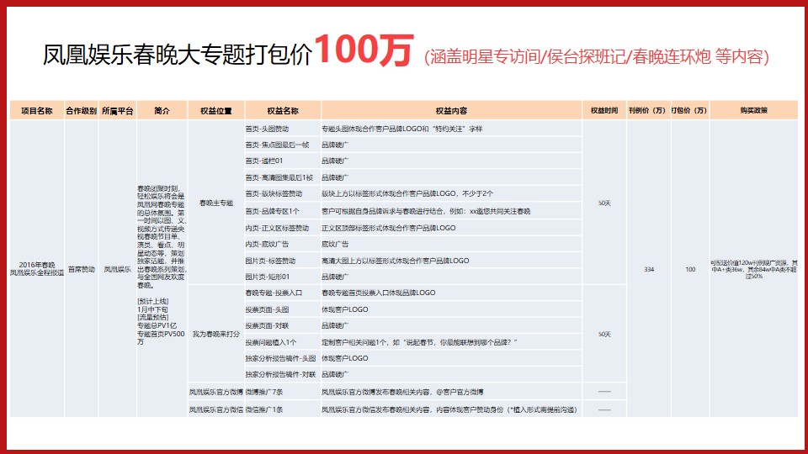This screenshot has height=454, width=808.
Task: Click the 首页-头图赞助 row name
Action: point(267,129)
